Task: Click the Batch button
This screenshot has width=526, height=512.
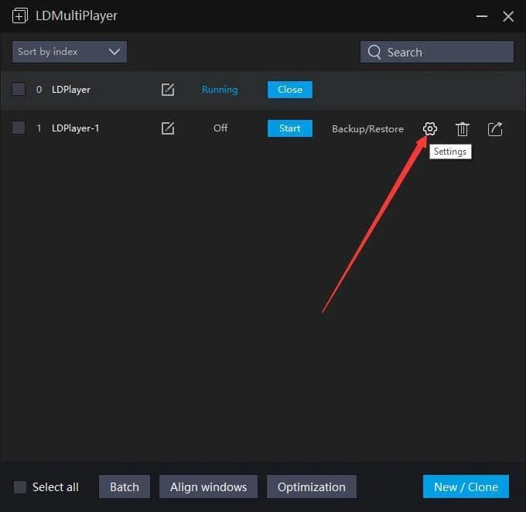Action: 125,486
